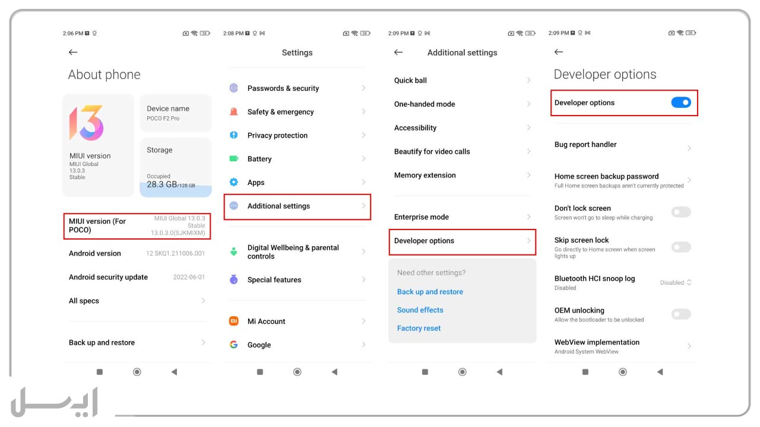
Task: Open the Mi Account entry
Action: [297, 321]
